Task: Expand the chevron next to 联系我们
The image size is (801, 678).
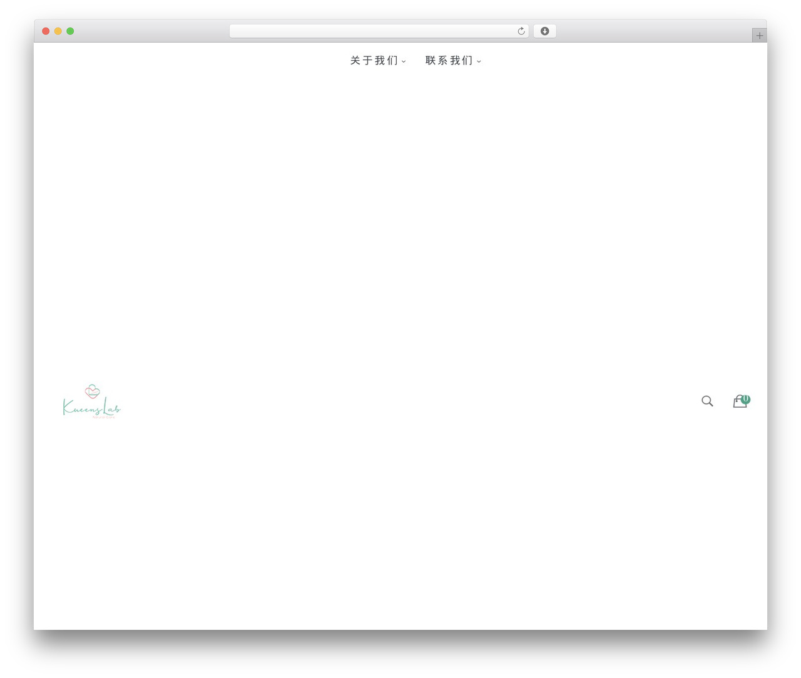Action: click(x=479, y=61)
